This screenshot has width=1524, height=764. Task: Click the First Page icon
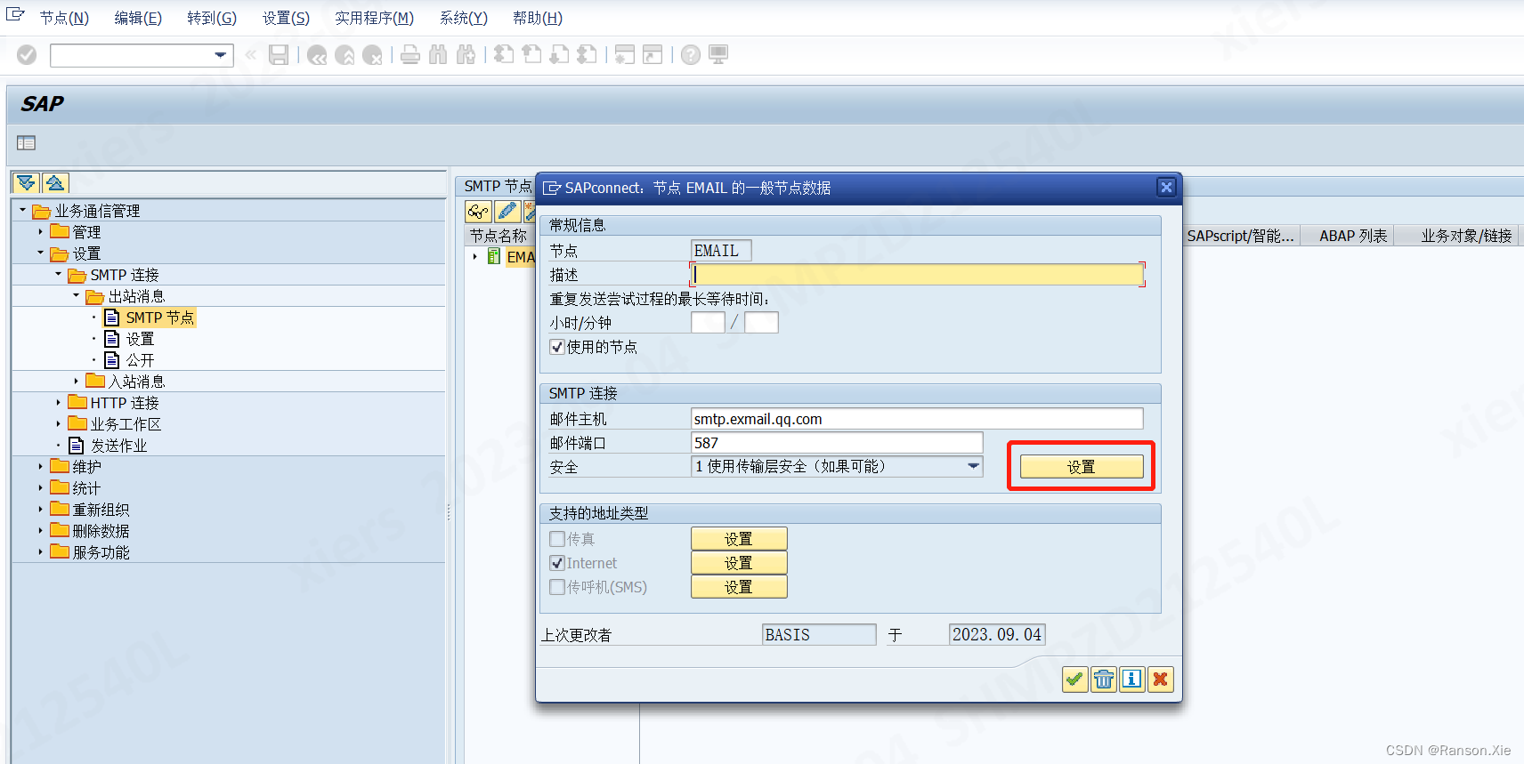(x=504, y=55)
